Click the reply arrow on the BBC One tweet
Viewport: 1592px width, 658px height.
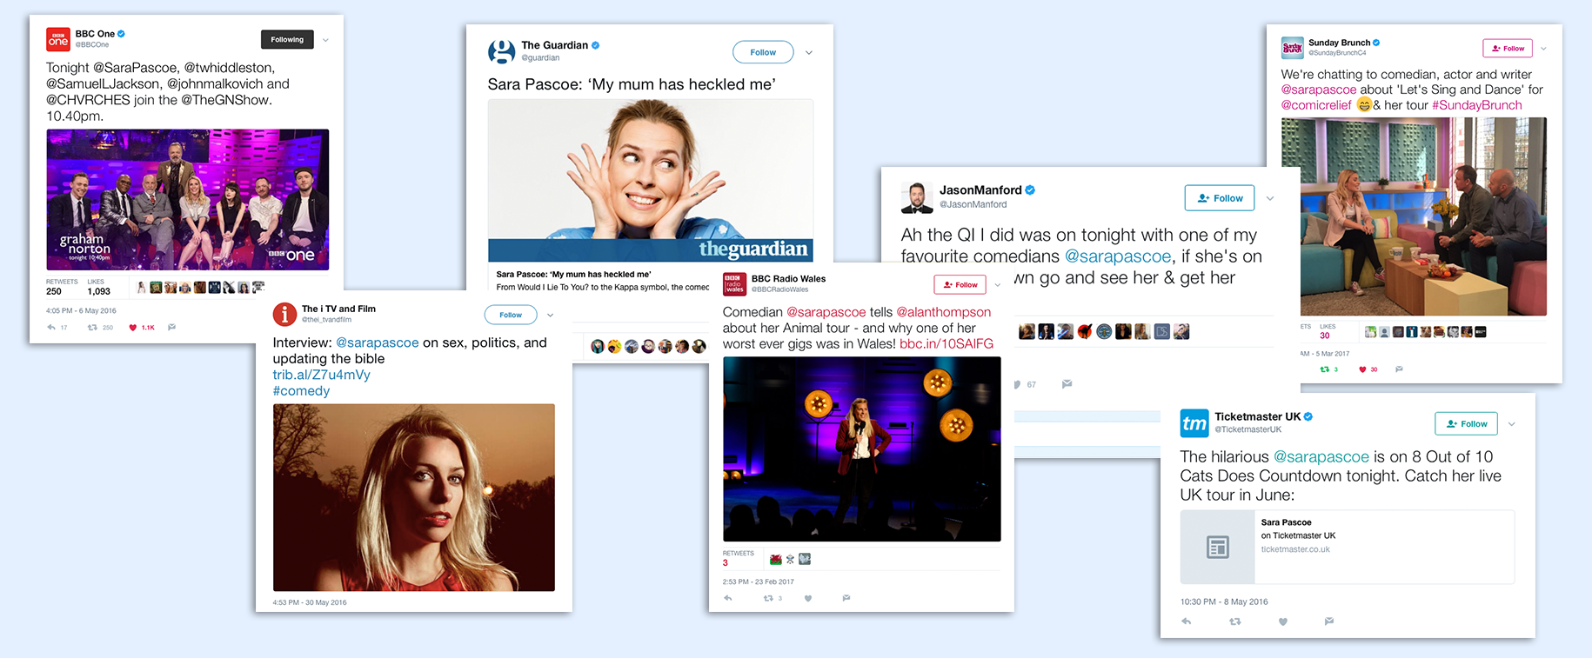[51, 328]
